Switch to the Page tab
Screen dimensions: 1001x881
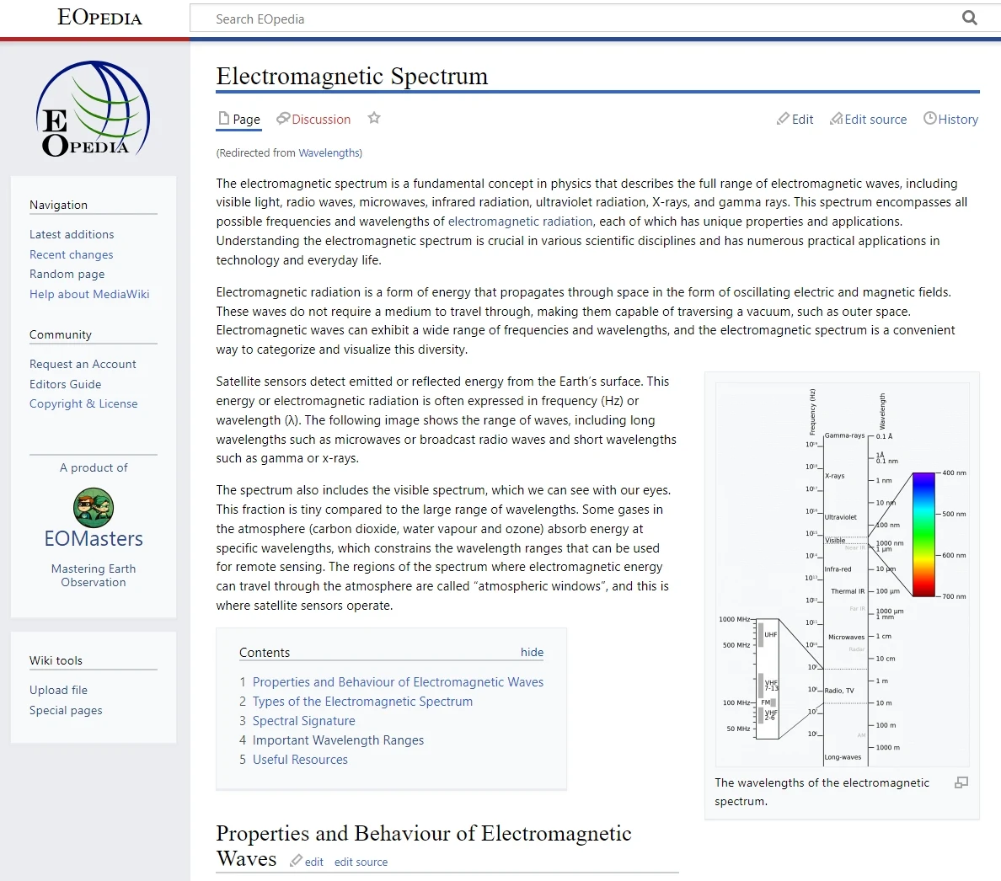(238, 120)
